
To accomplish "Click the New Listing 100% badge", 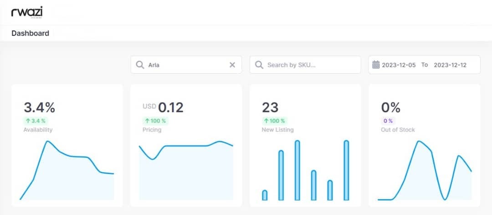I will click(x=275, y=121).
